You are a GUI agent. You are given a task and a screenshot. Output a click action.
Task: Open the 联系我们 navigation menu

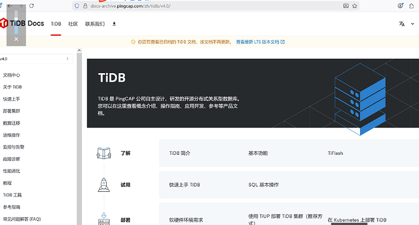95,24
